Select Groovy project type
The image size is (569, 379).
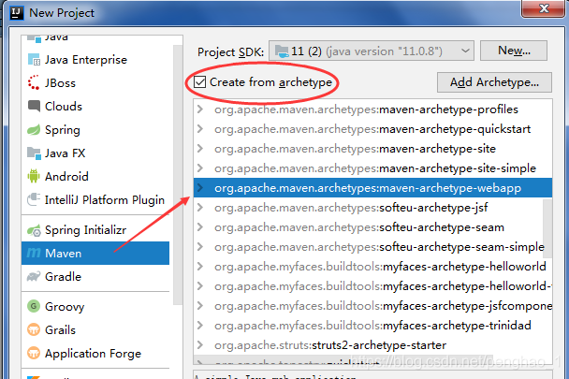(x=95, y=306)
